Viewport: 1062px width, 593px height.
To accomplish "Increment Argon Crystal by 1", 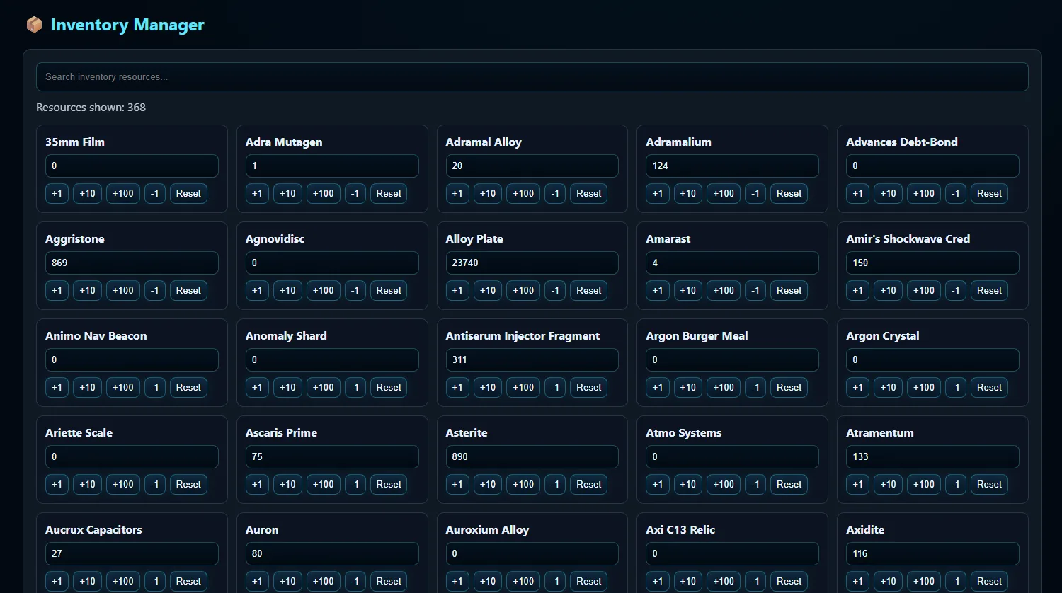I will 857,387.
